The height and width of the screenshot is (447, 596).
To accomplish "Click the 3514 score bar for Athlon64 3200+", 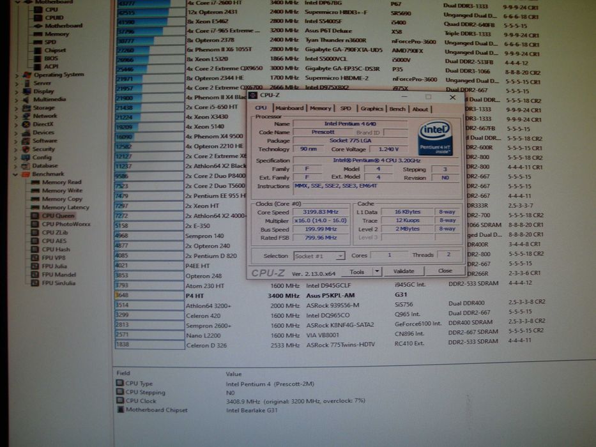I will [149, 305].
